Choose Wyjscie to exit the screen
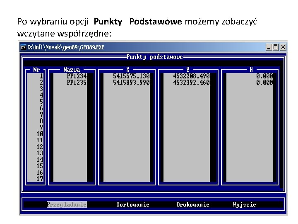The height and width of the screenshot is (224, 298). coord(245,205)
